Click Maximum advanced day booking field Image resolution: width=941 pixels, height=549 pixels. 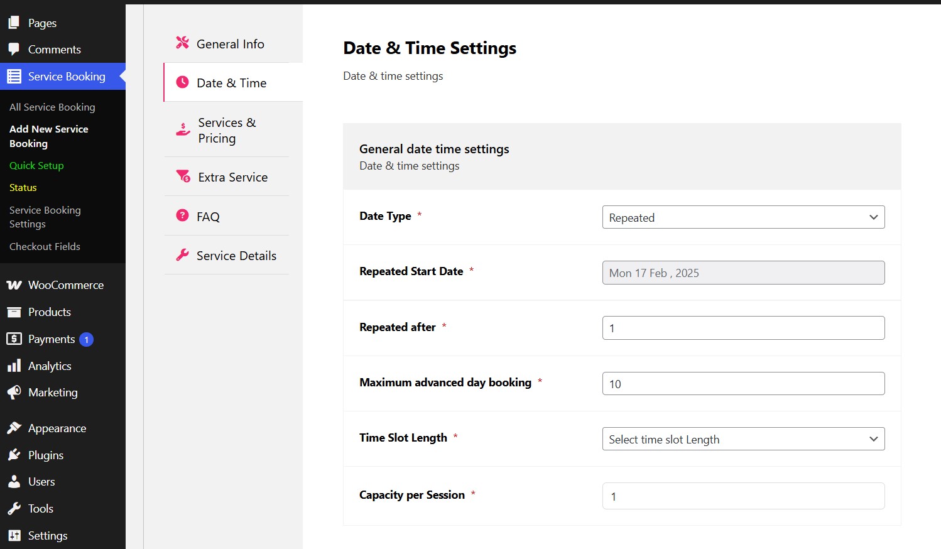pos(743,383)
